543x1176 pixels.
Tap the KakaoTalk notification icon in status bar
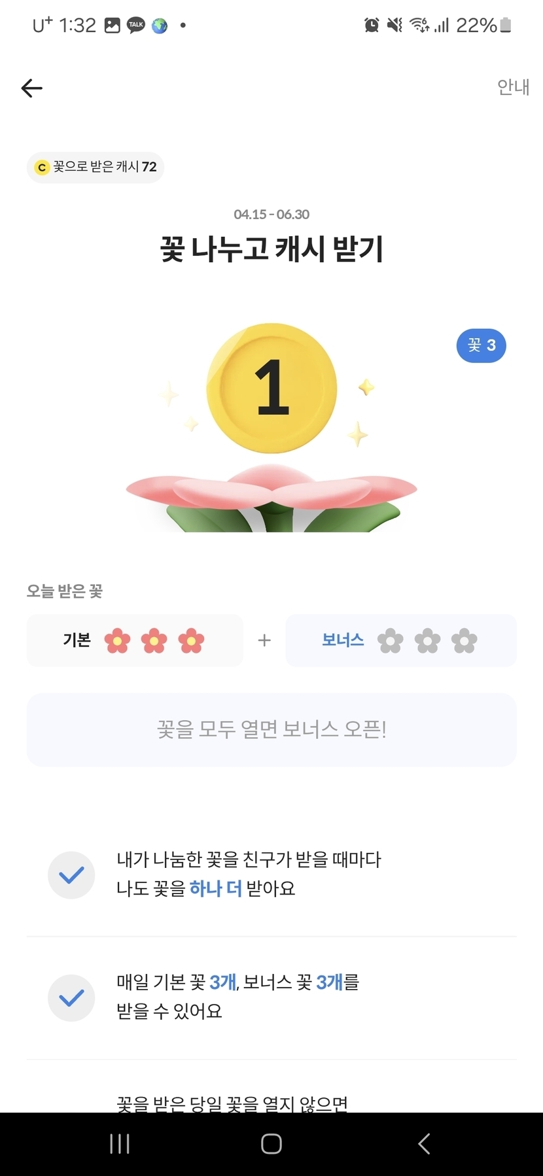(x=136, y=26)
